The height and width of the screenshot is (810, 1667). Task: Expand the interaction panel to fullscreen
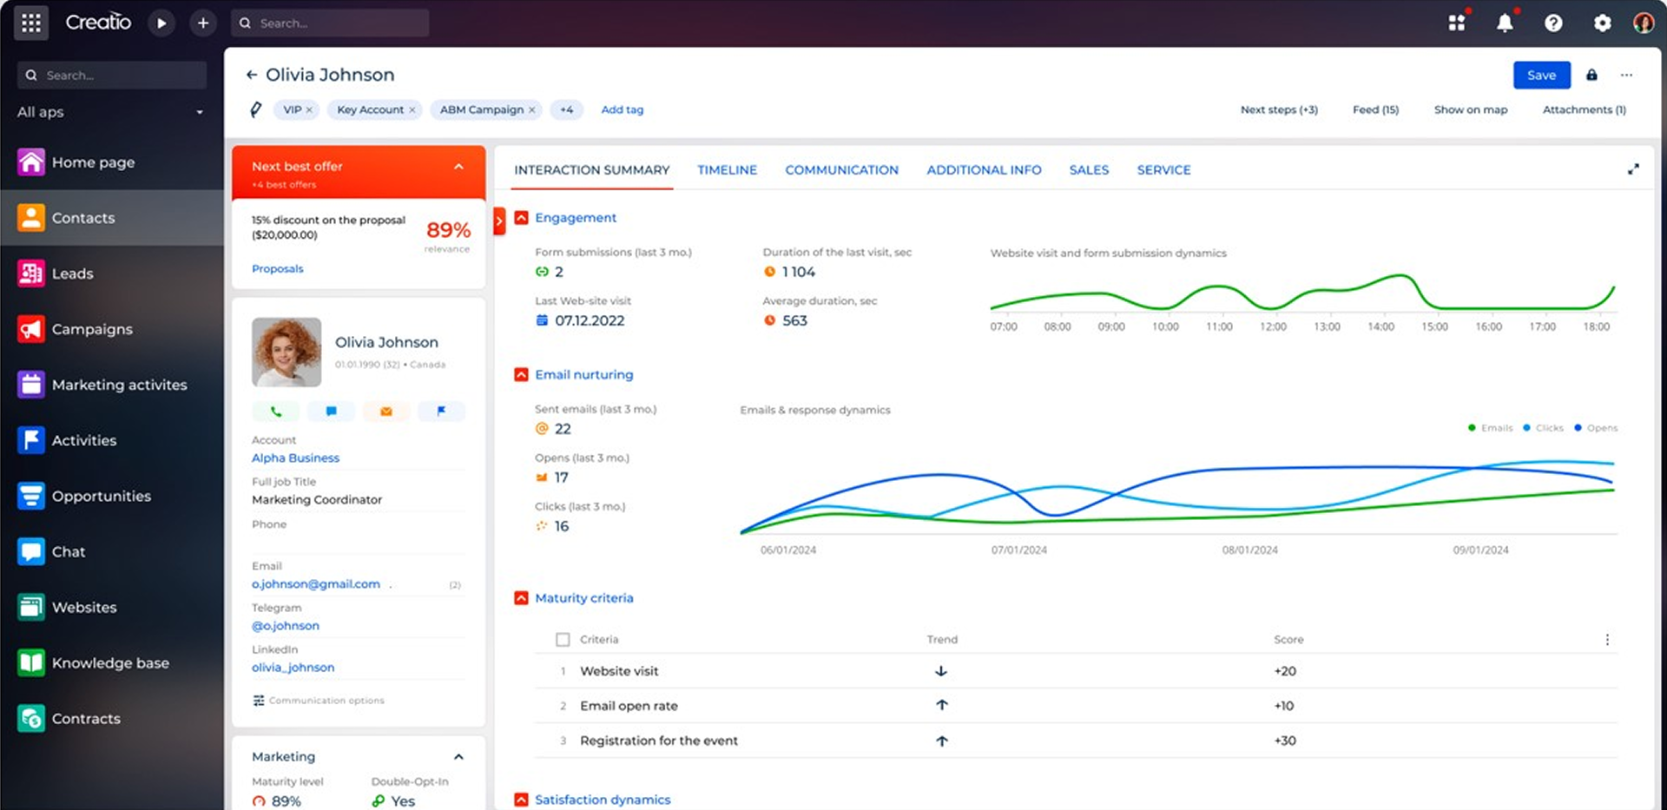point(1633,169)
